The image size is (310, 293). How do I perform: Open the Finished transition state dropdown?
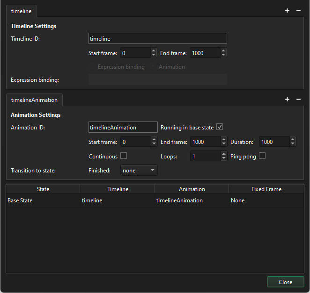click(139, 171)
